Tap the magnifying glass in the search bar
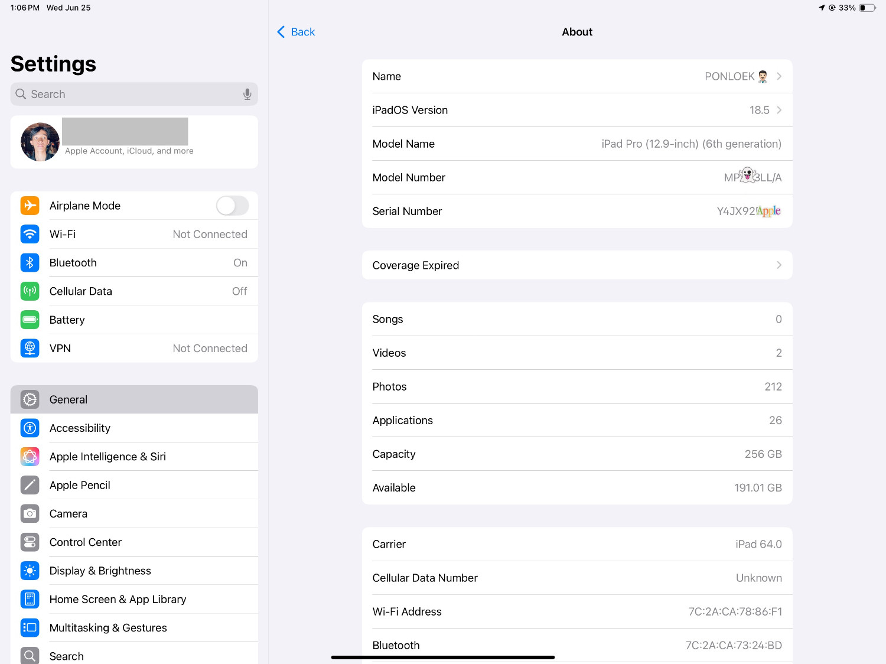The width and height of the screenshot is (886, 664). pos(21,94)
